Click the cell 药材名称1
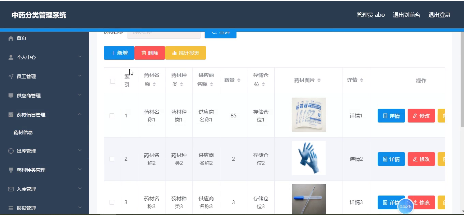Viewport: 464px width, 215px height. coord(151,116)
